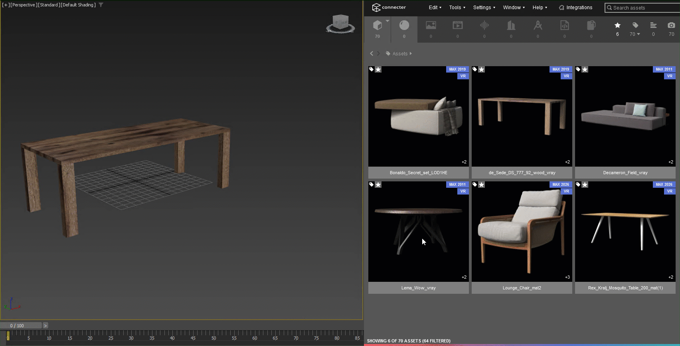Select the Bonaldo_Secret_set_LOD1HE thumbnail
This screenshot has width=680, height=346.
(419, 116)
